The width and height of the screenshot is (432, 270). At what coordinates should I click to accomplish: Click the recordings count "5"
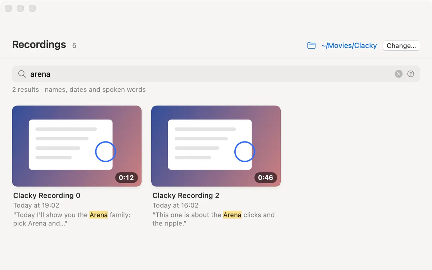[74, 46]
